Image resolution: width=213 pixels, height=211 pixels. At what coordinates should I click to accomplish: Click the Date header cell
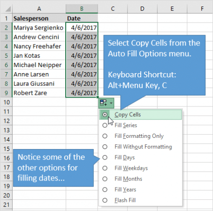click(x=82, y=18)
